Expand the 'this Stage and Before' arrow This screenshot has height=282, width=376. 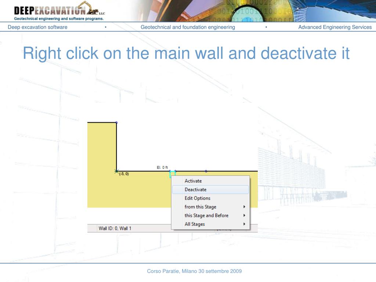pyautogui.click(x=244, y=215)
